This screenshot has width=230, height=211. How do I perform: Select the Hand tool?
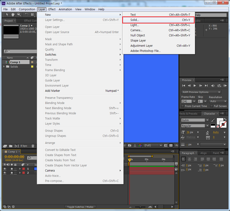coord(13,14)
